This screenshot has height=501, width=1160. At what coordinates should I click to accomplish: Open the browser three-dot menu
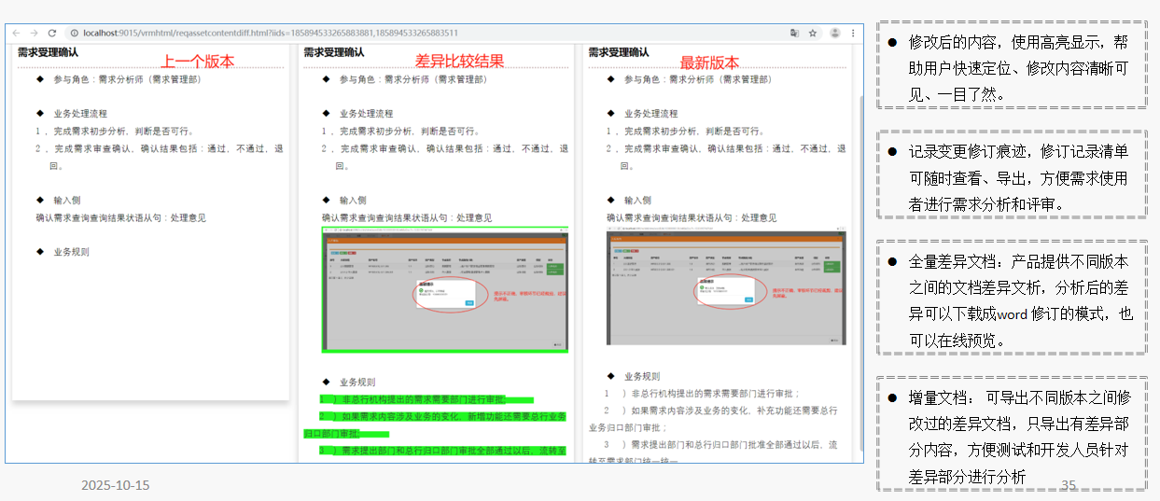(x=852, y=33)
